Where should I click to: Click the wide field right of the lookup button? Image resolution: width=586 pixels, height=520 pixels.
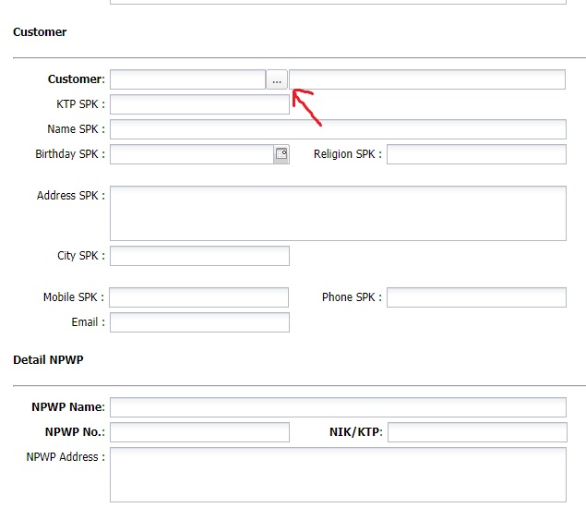426,80
